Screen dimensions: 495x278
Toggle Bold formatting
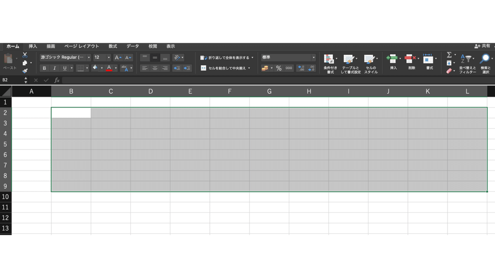[45, 68]
